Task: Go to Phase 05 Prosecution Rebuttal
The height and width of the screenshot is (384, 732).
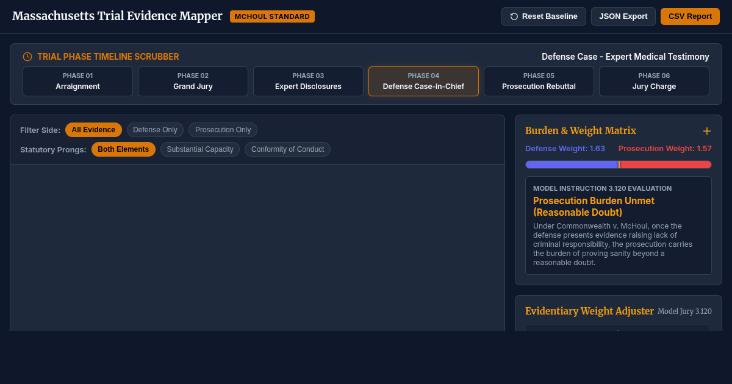Action: coord(539,81)
